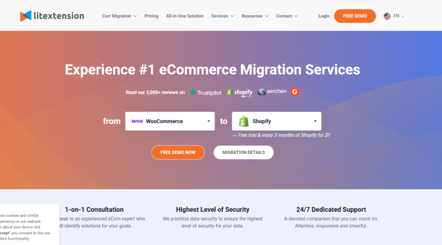
Task: Open the Shopify App Store reviews logo
Action: (x=240, y=92)
